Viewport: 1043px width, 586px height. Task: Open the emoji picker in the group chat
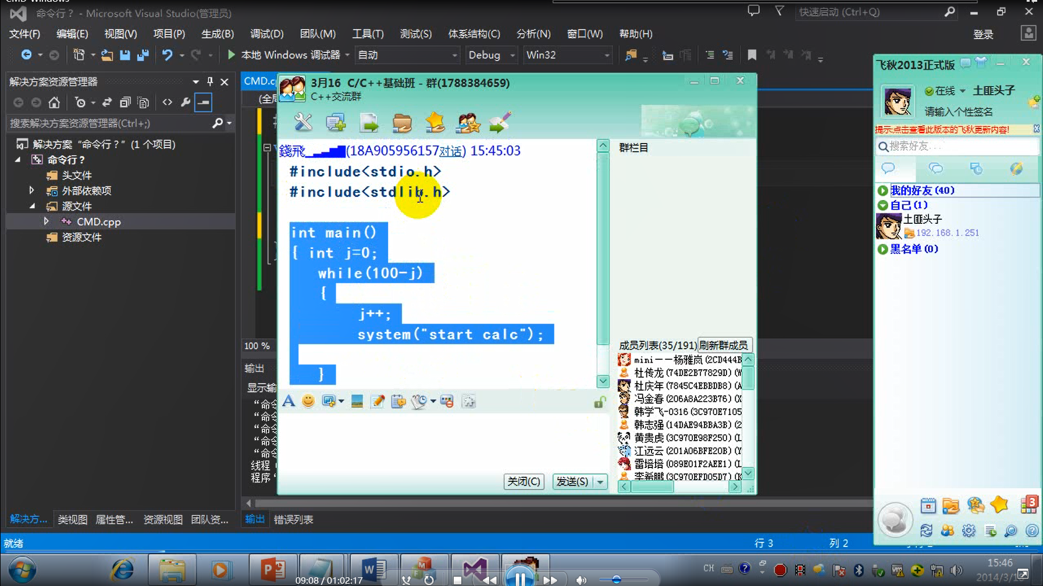(308, 401)
